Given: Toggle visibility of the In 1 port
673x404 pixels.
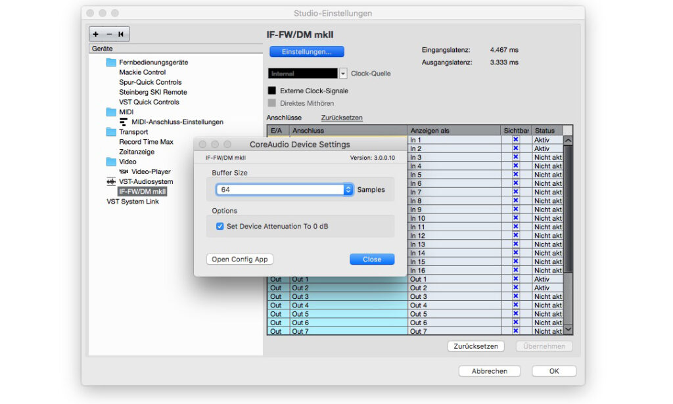Looking at the screenshot, I should 515,140.
